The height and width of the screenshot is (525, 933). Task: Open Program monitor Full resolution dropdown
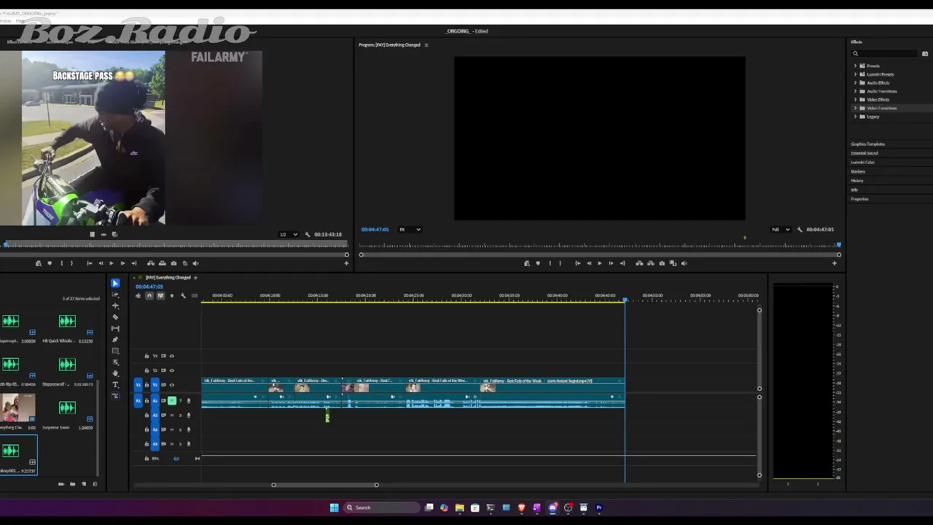click(x=781, y=230)
